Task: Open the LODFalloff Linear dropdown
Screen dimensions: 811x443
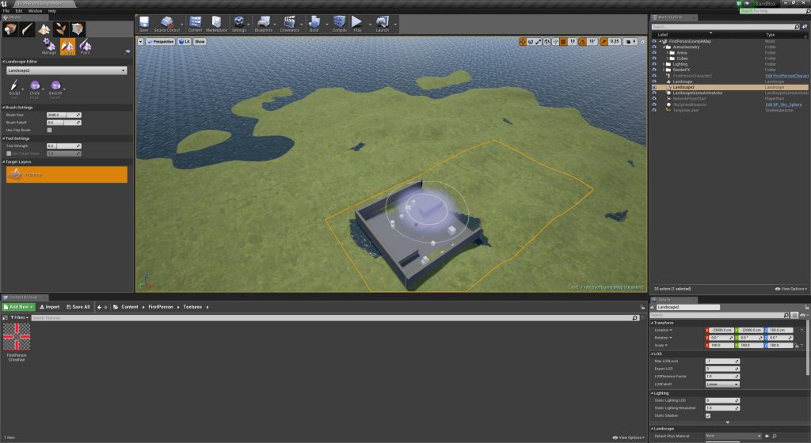Action: (722, 384)
